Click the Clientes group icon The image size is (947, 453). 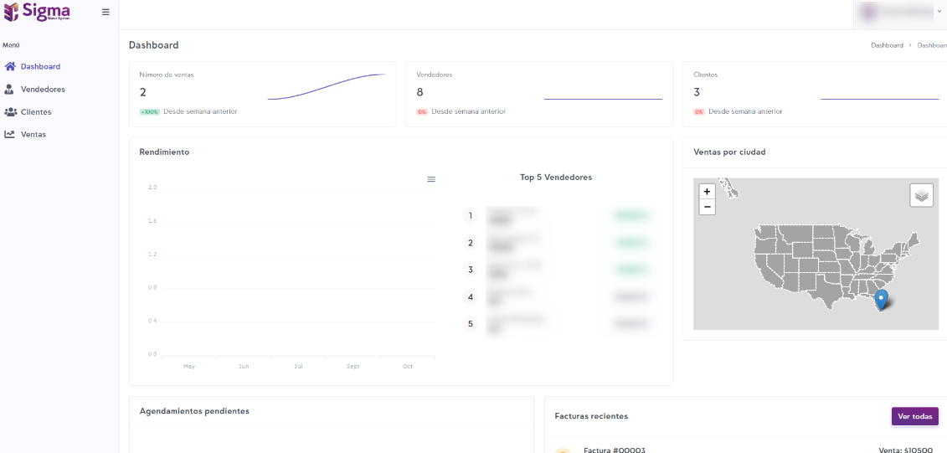[10, 111]
